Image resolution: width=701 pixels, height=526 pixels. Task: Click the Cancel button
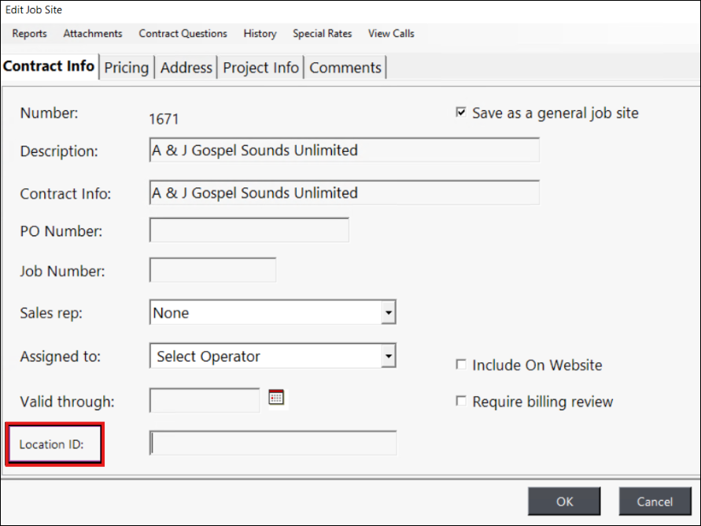655,502
